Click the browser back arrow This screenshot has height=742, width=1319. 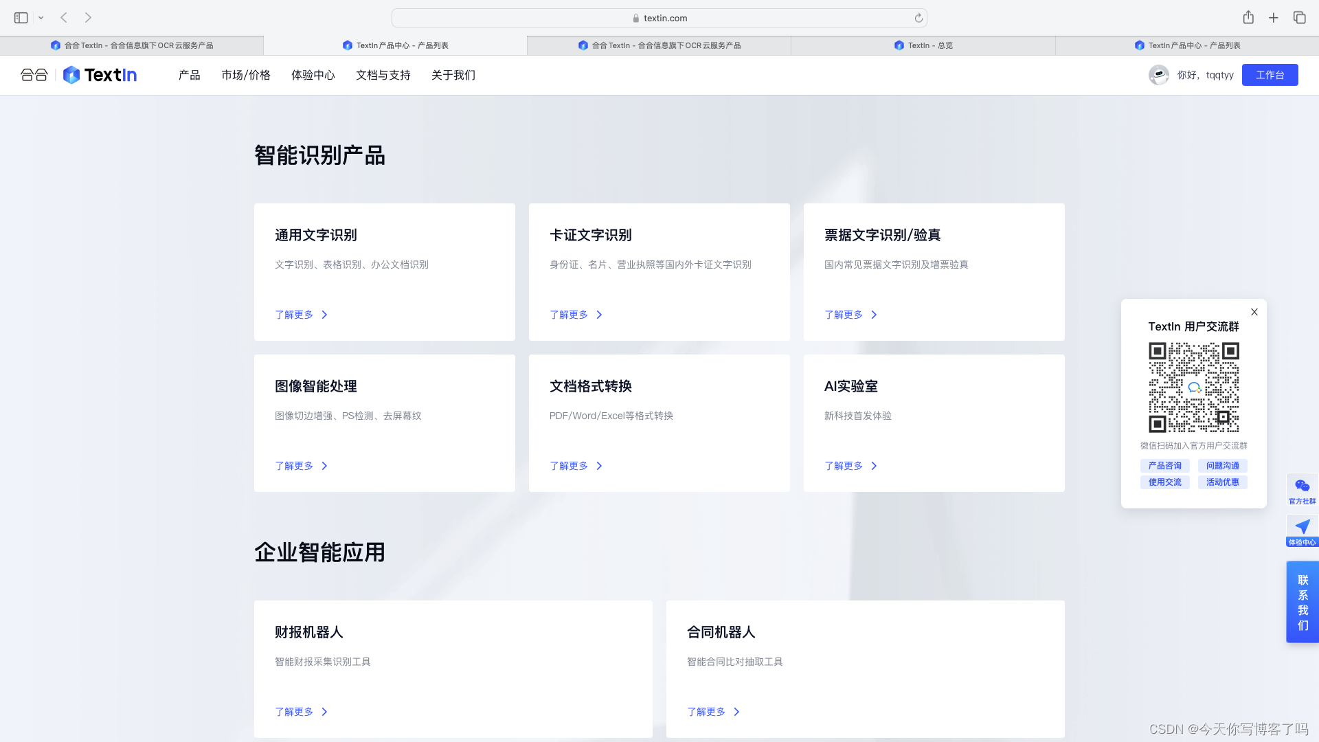[64, 18]
